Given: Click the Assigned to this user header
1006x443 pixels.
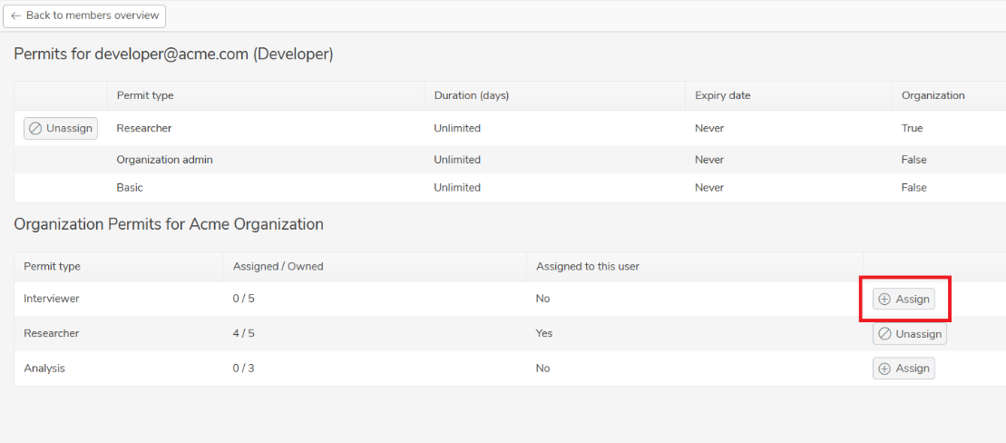Looking at the screenshot, I should tap(588, 267).
